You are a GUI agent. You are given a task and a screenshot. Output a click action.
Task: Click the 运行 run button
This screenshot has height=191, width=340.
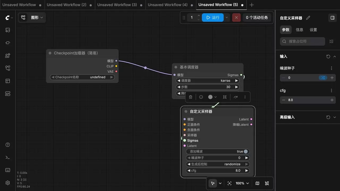[x=213, y=18]
